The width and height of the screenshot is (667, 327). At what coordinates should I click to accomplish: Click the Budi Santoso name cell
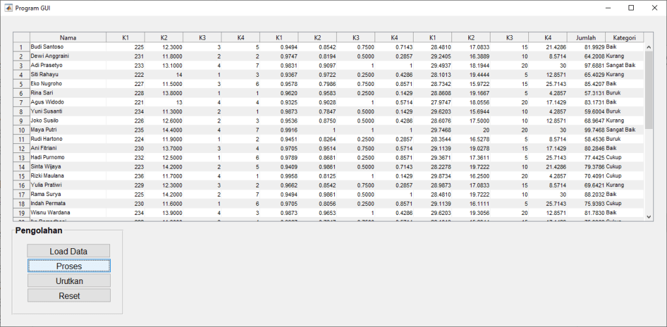pos(67,47)
